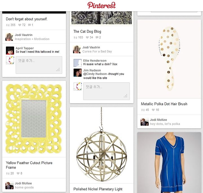Screen dimensions: 203x193
Task: Click comment field under April Tapper's comment
Action: (x=39, y=65)
